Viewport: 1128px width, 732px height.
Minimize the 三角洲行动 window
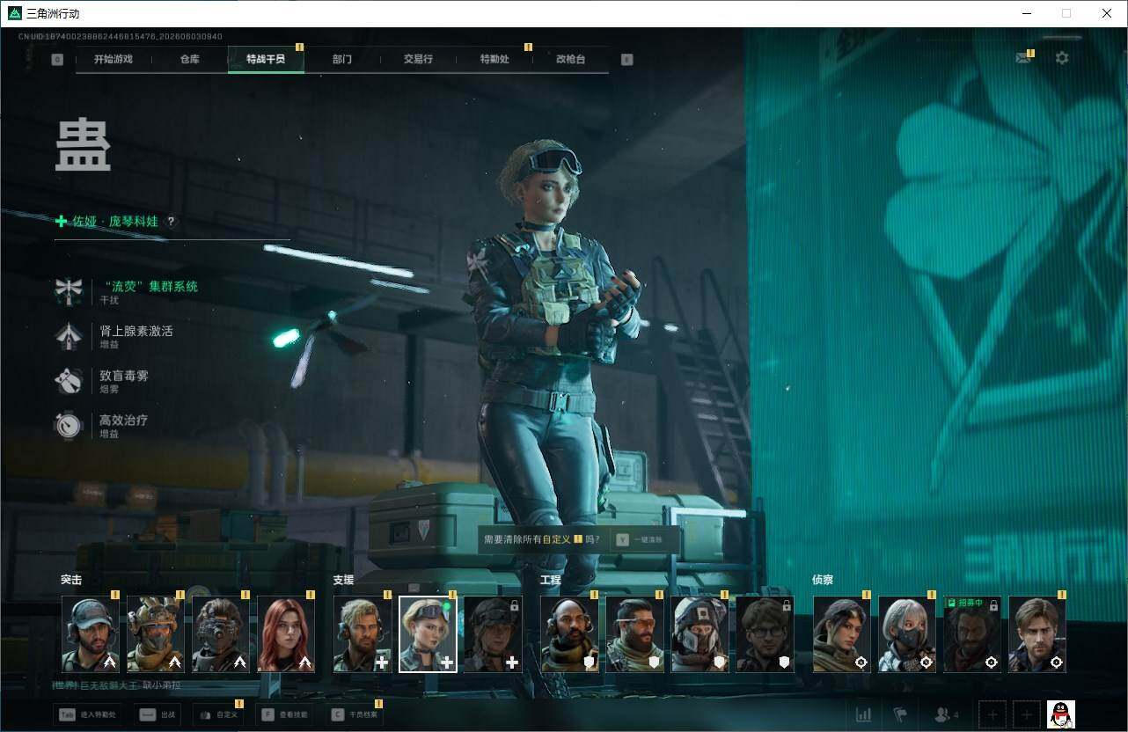click(1026, 13)
